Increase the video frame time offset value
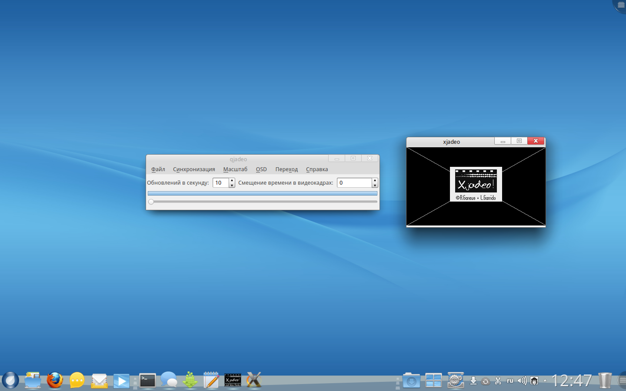 click(x=375, y=180)
